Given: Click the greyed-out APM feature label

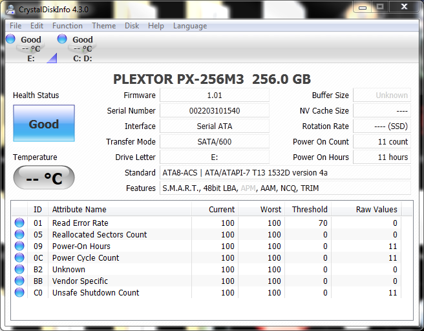Looking at the screenshot, I should pos(249,188).
